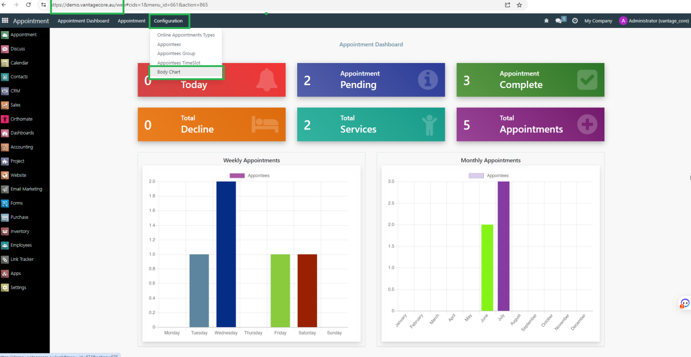Viewport: 691px width, 357px height.
Task: Collapse the Configuration dropdown menu
Action: point(168,21)
